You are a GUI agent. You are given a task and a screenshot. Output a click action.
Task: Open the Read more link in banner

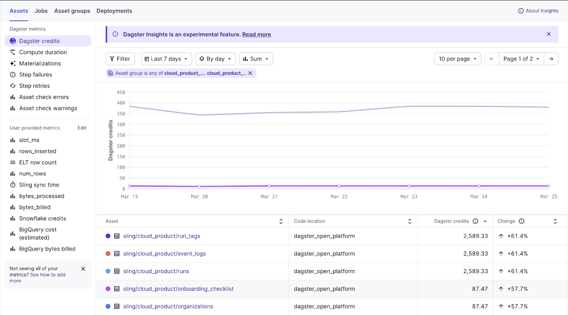[257, 34]
